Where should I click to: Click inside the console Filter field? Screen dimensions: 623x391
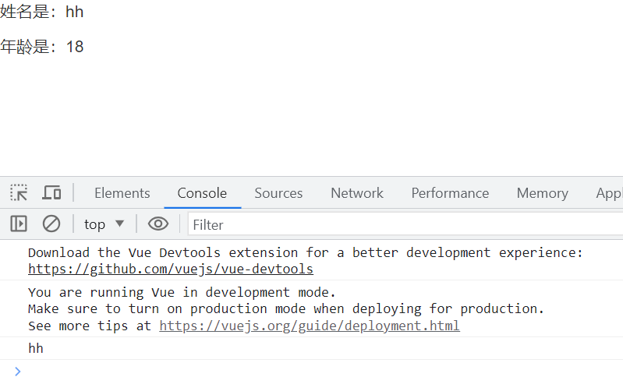[x=390, y=224]
